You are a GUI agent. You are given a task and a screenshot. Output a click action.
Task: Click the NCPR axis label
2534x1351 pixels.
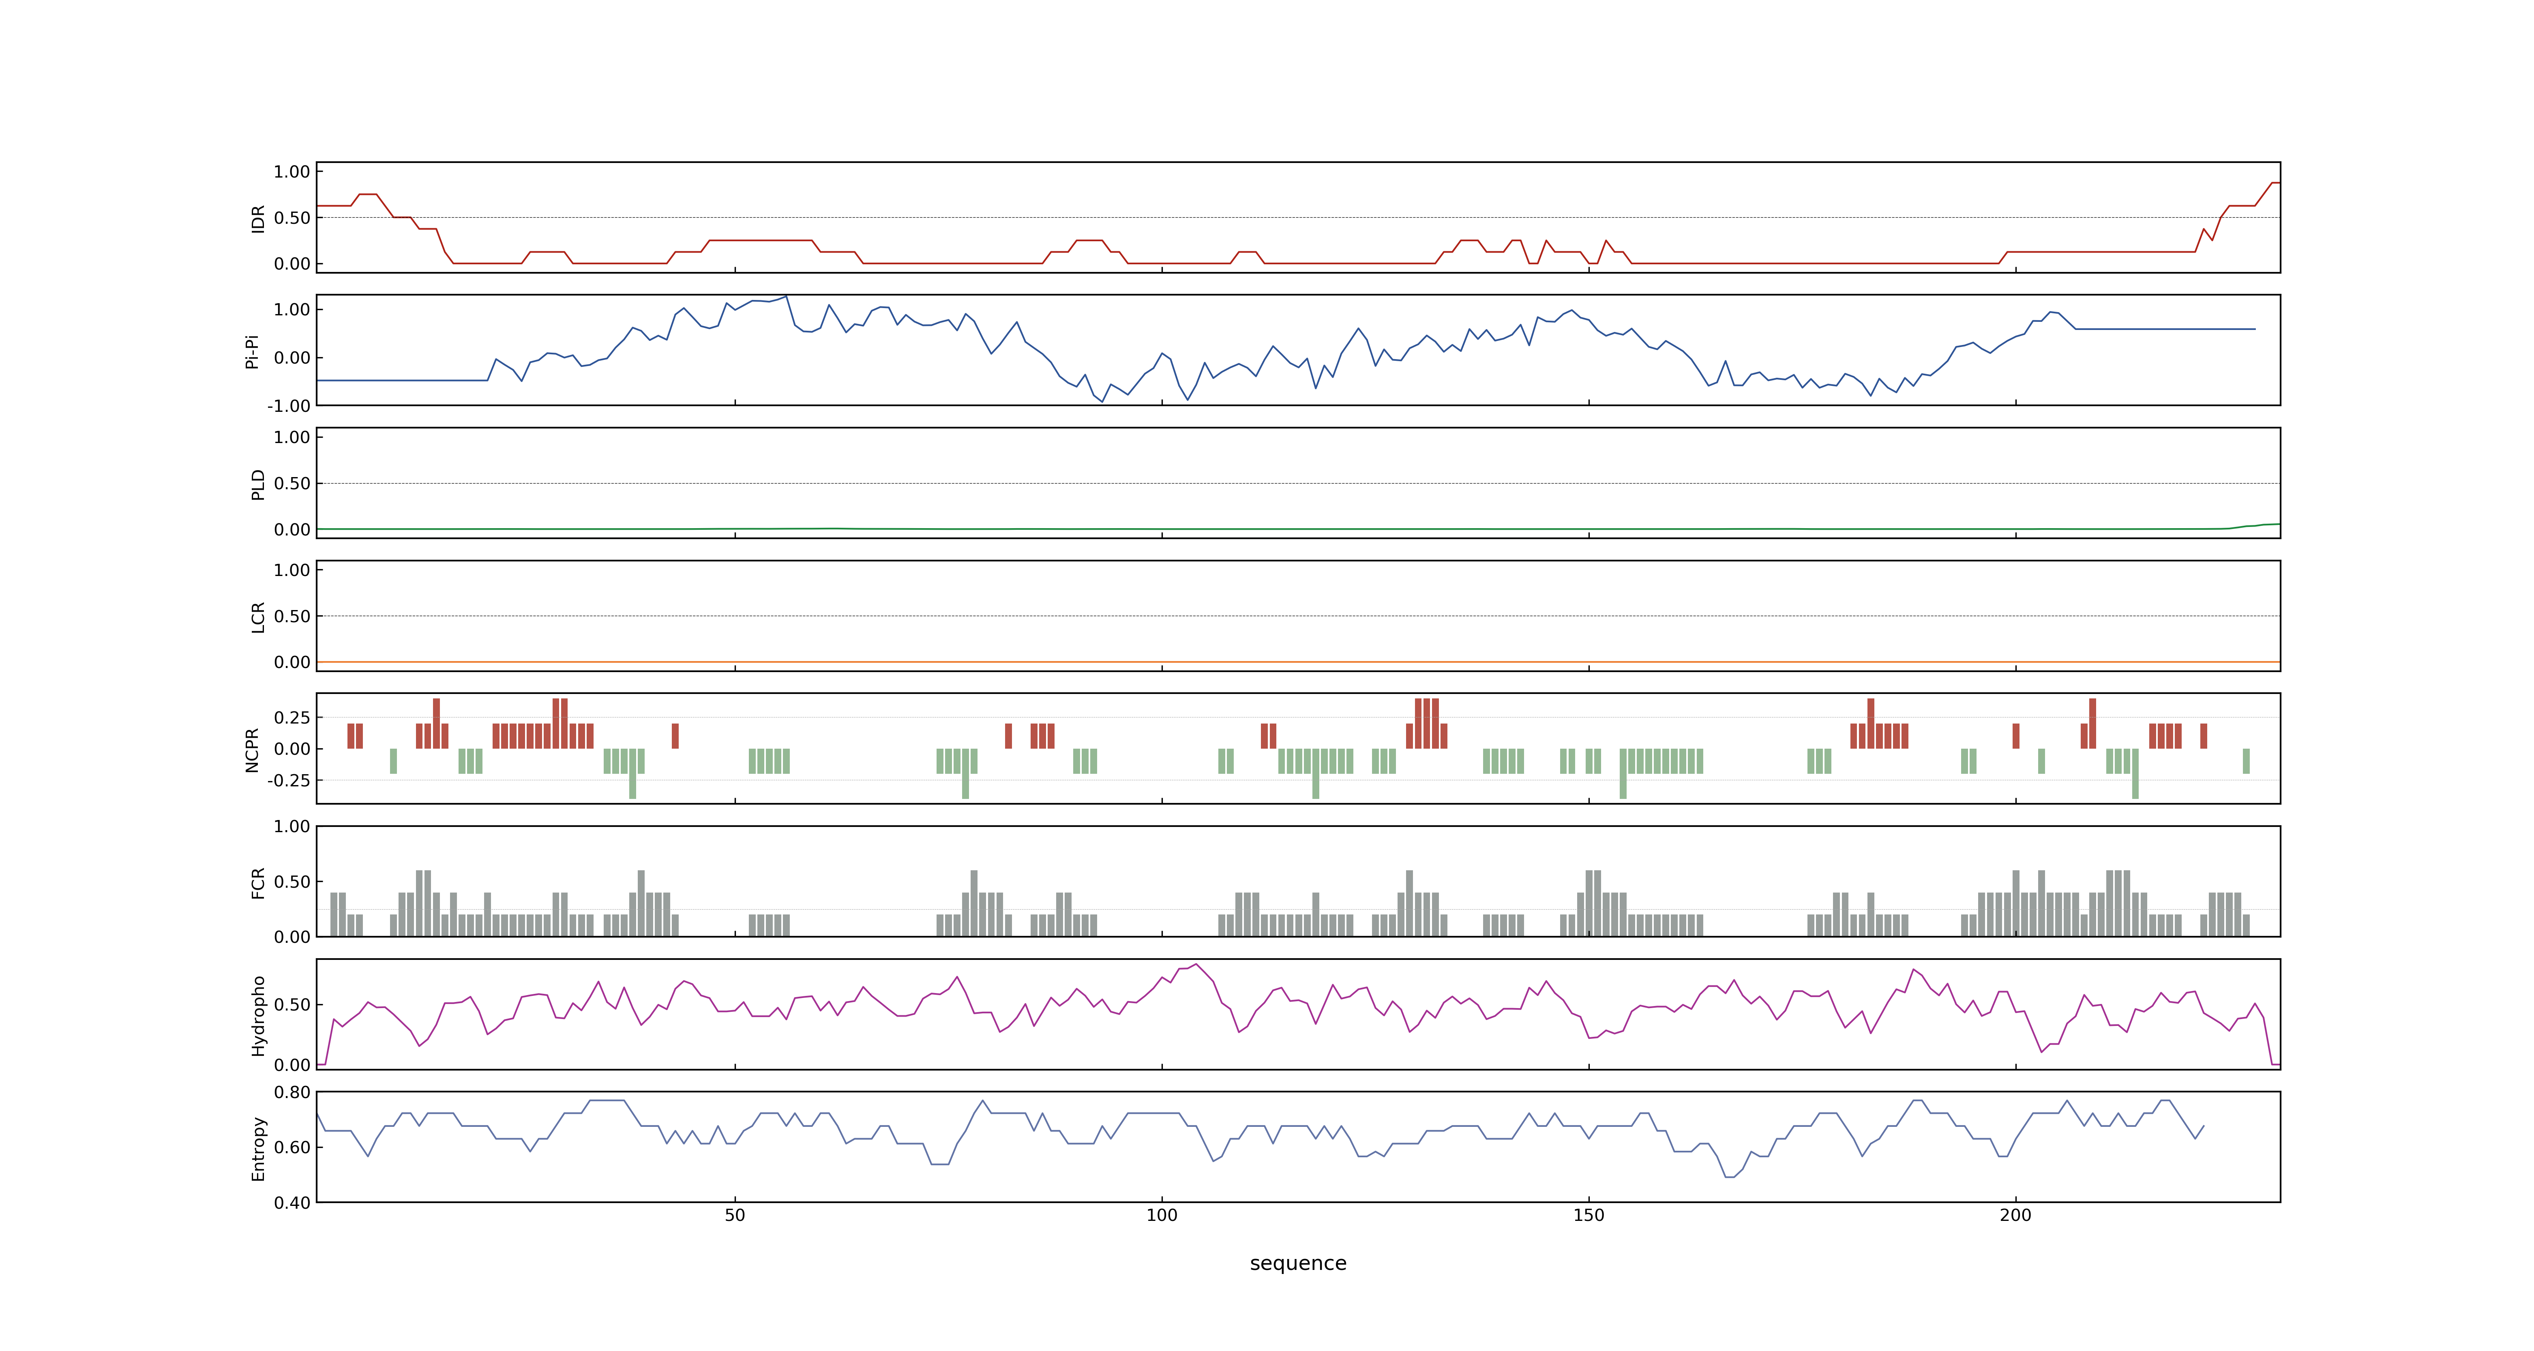252,750
